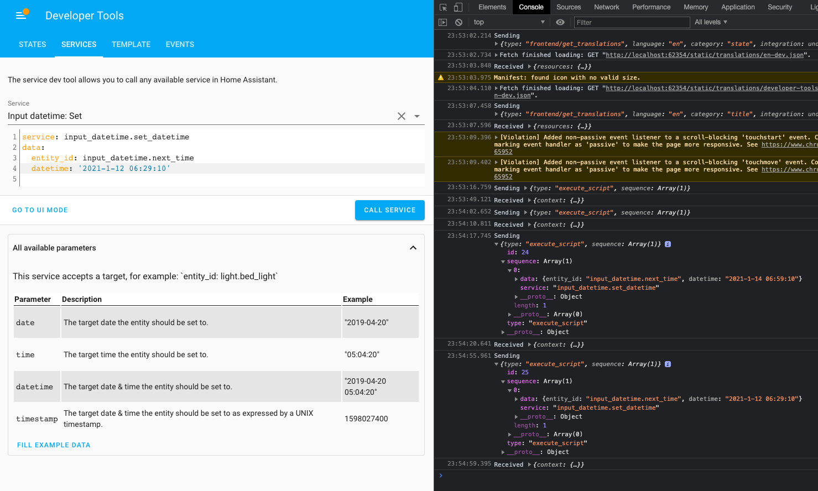Viewport: 818px width, 491px height.
Task: Clear the selected service with the X icon
Action: 401,116
